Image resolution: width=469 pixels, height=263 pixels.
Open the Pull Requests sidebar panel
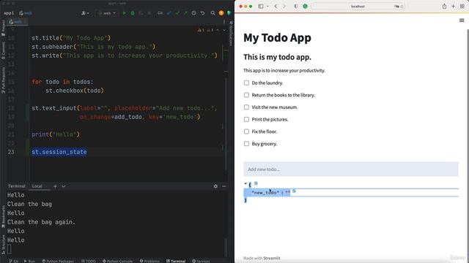[x=3, y=80]
